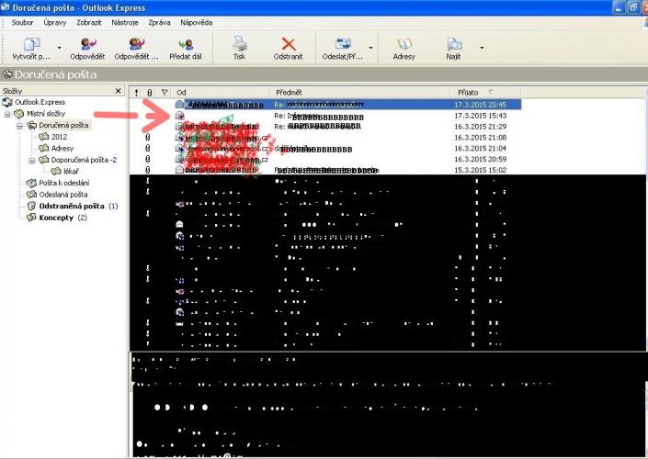Collapse the Doporučená pošta -2 node
This screenshot has width=648, height=459.
tap(32, 160)
